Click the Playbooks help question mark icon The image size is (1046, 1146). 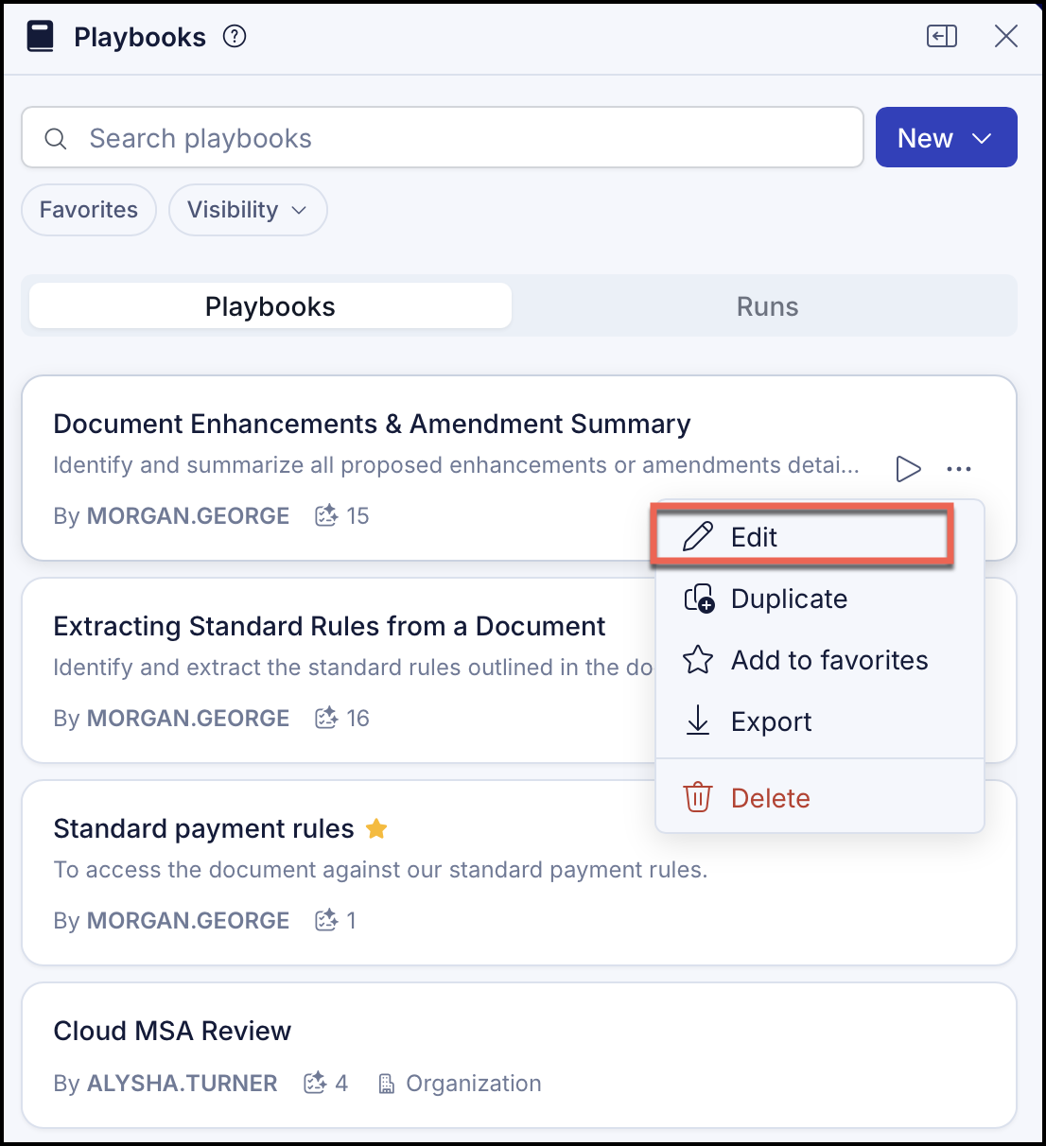tap(235, 36)
